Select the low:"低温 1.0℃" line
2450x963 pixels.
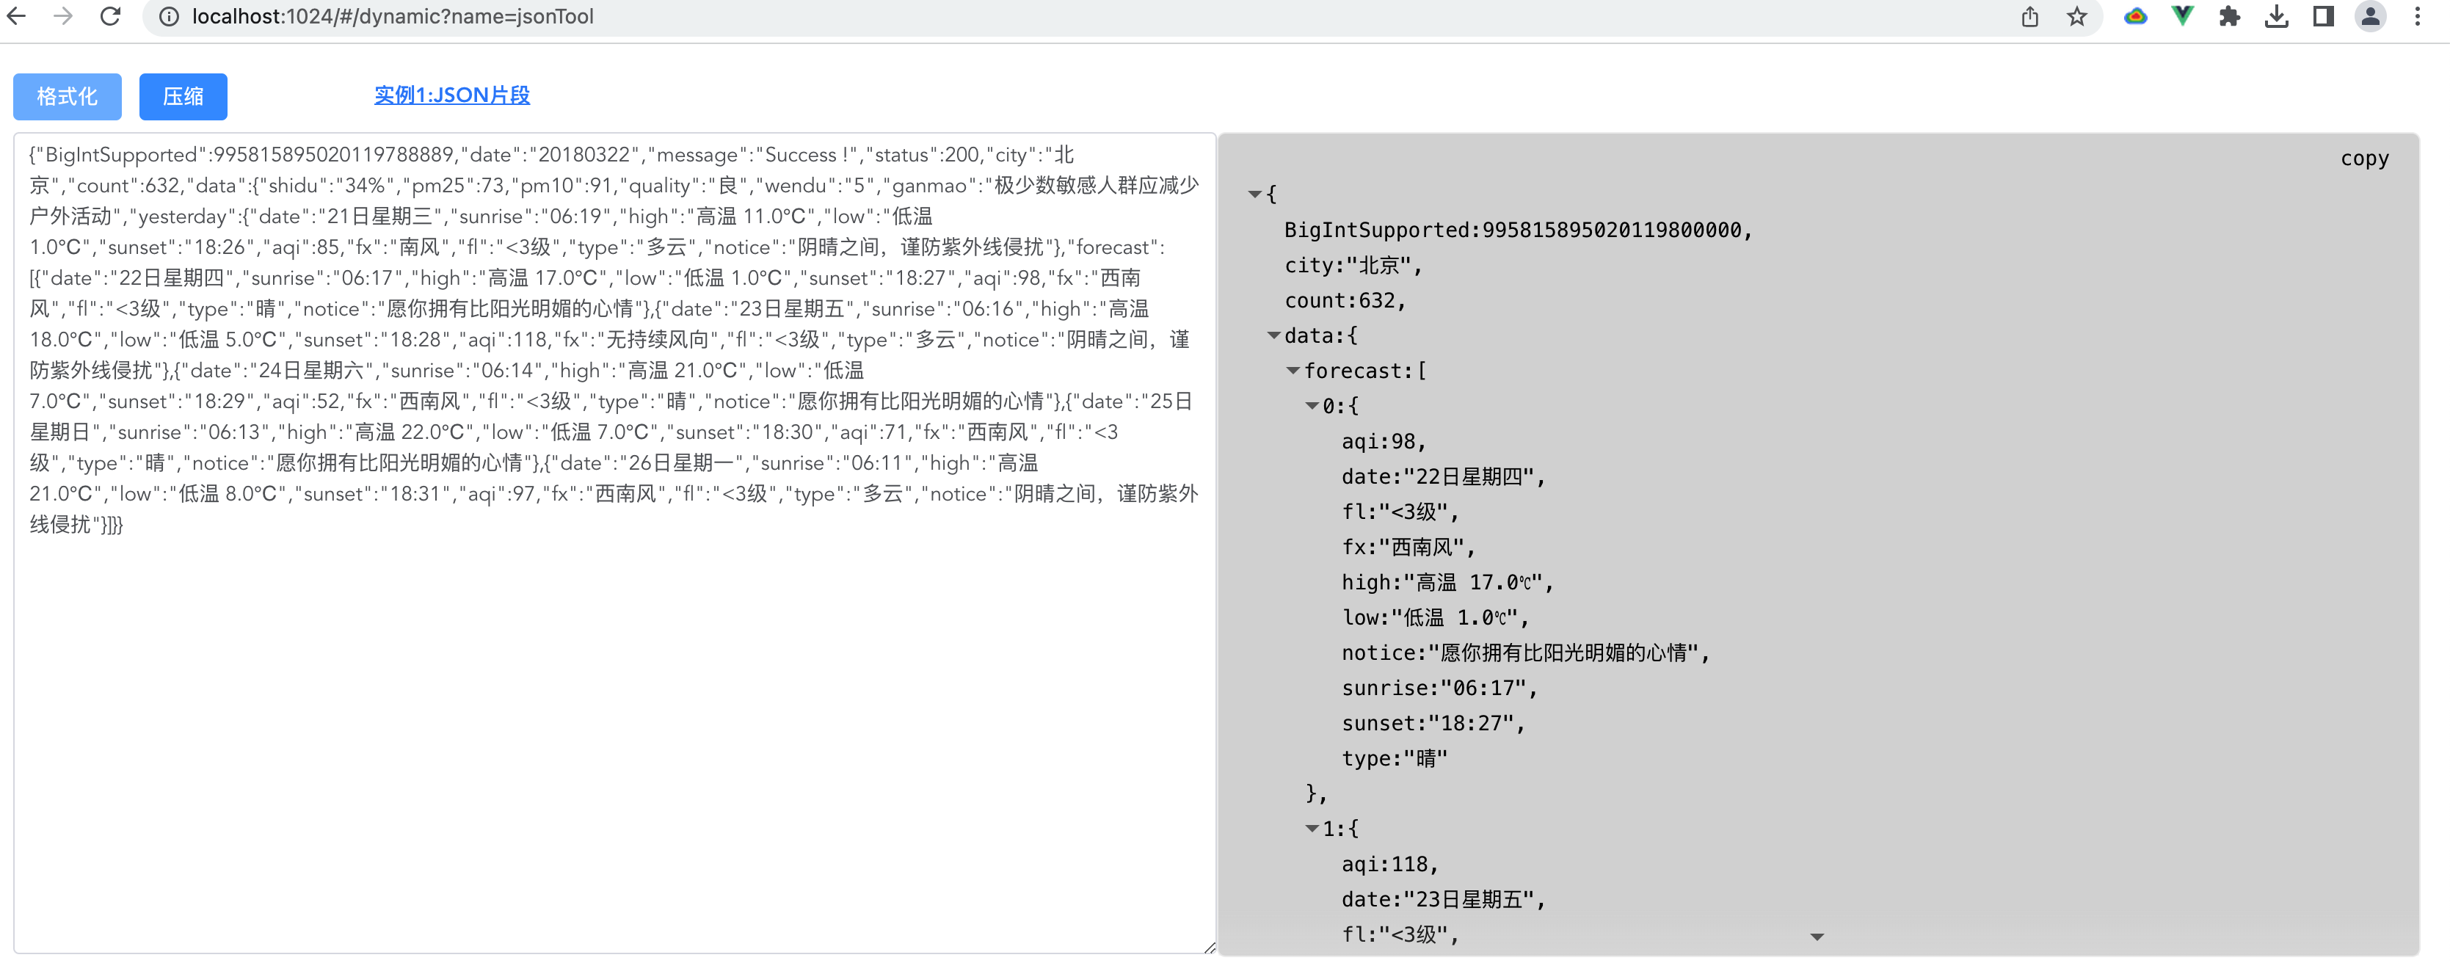click(x=1435, y=617)
